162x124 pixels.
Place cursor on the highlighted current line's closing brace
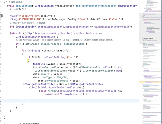click(28, 101)
